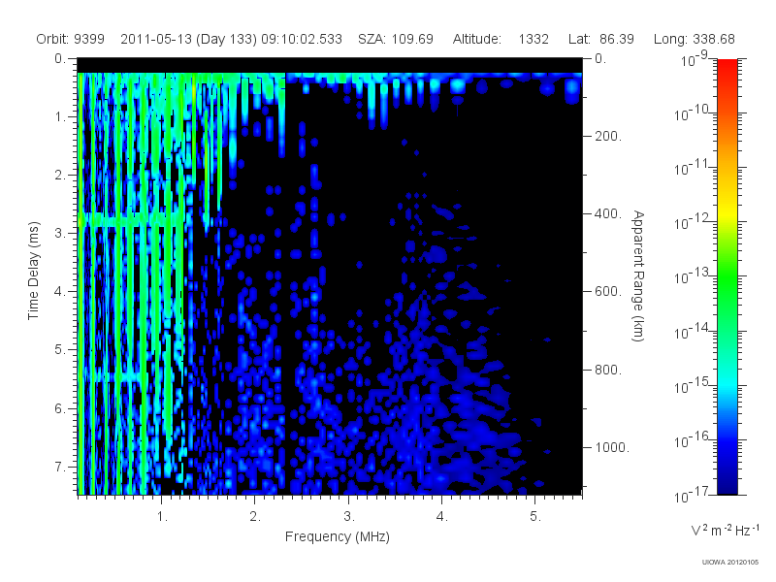776x582 pixels.
Task: Click the SZA: 109.69 value
Action: click(x=396, y=39)
